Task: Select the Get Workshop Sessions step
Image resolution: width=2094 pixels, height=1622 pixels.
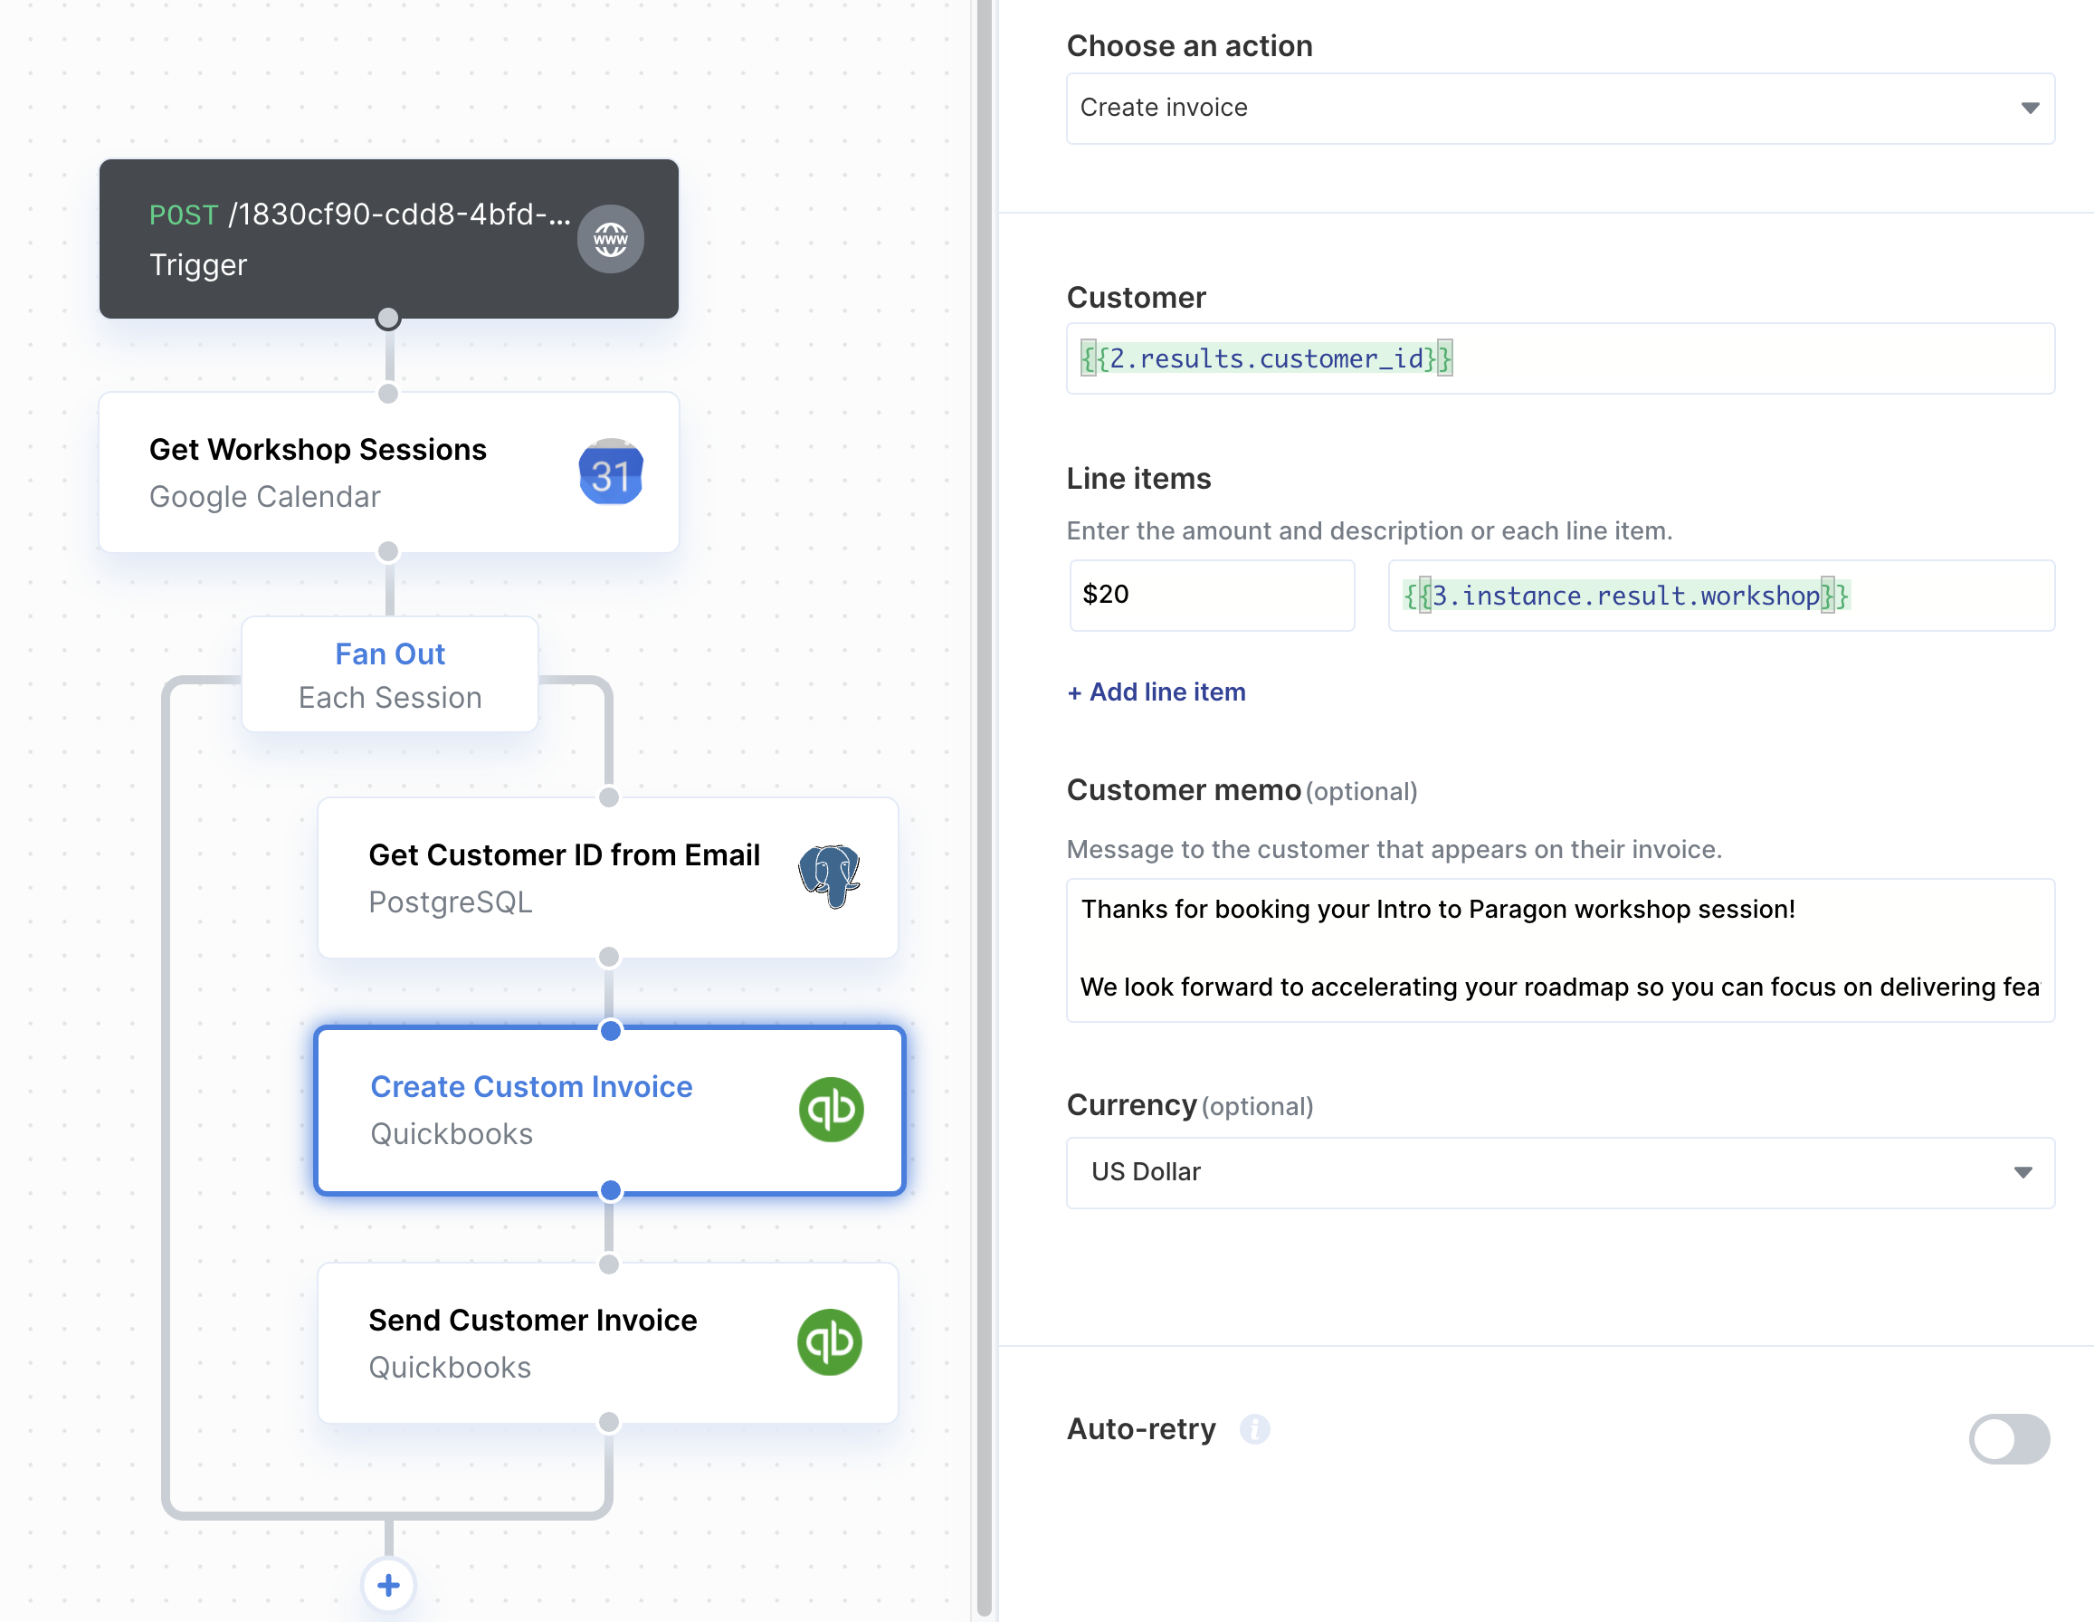Action: click(388, 472)
